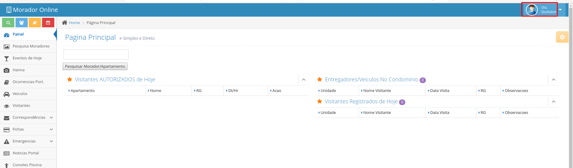Open Noticias Portal sidebar item

28,153
